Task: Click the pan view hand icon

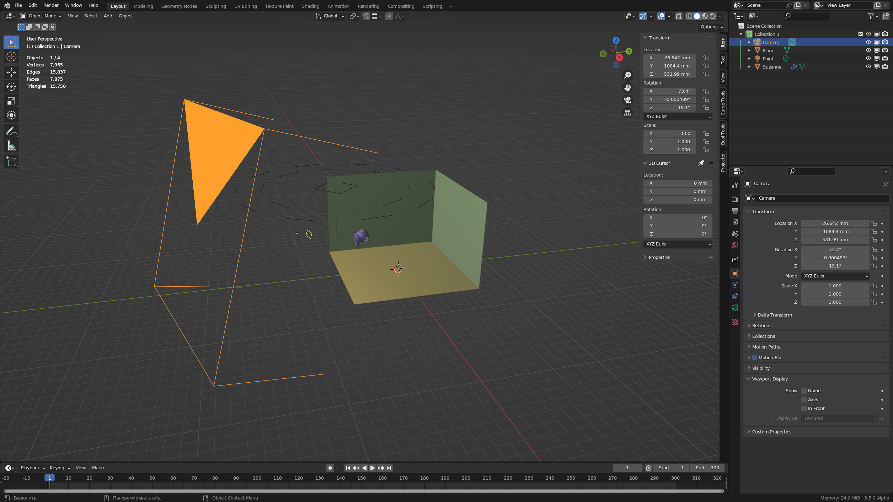Action: (x=628, y=87)
